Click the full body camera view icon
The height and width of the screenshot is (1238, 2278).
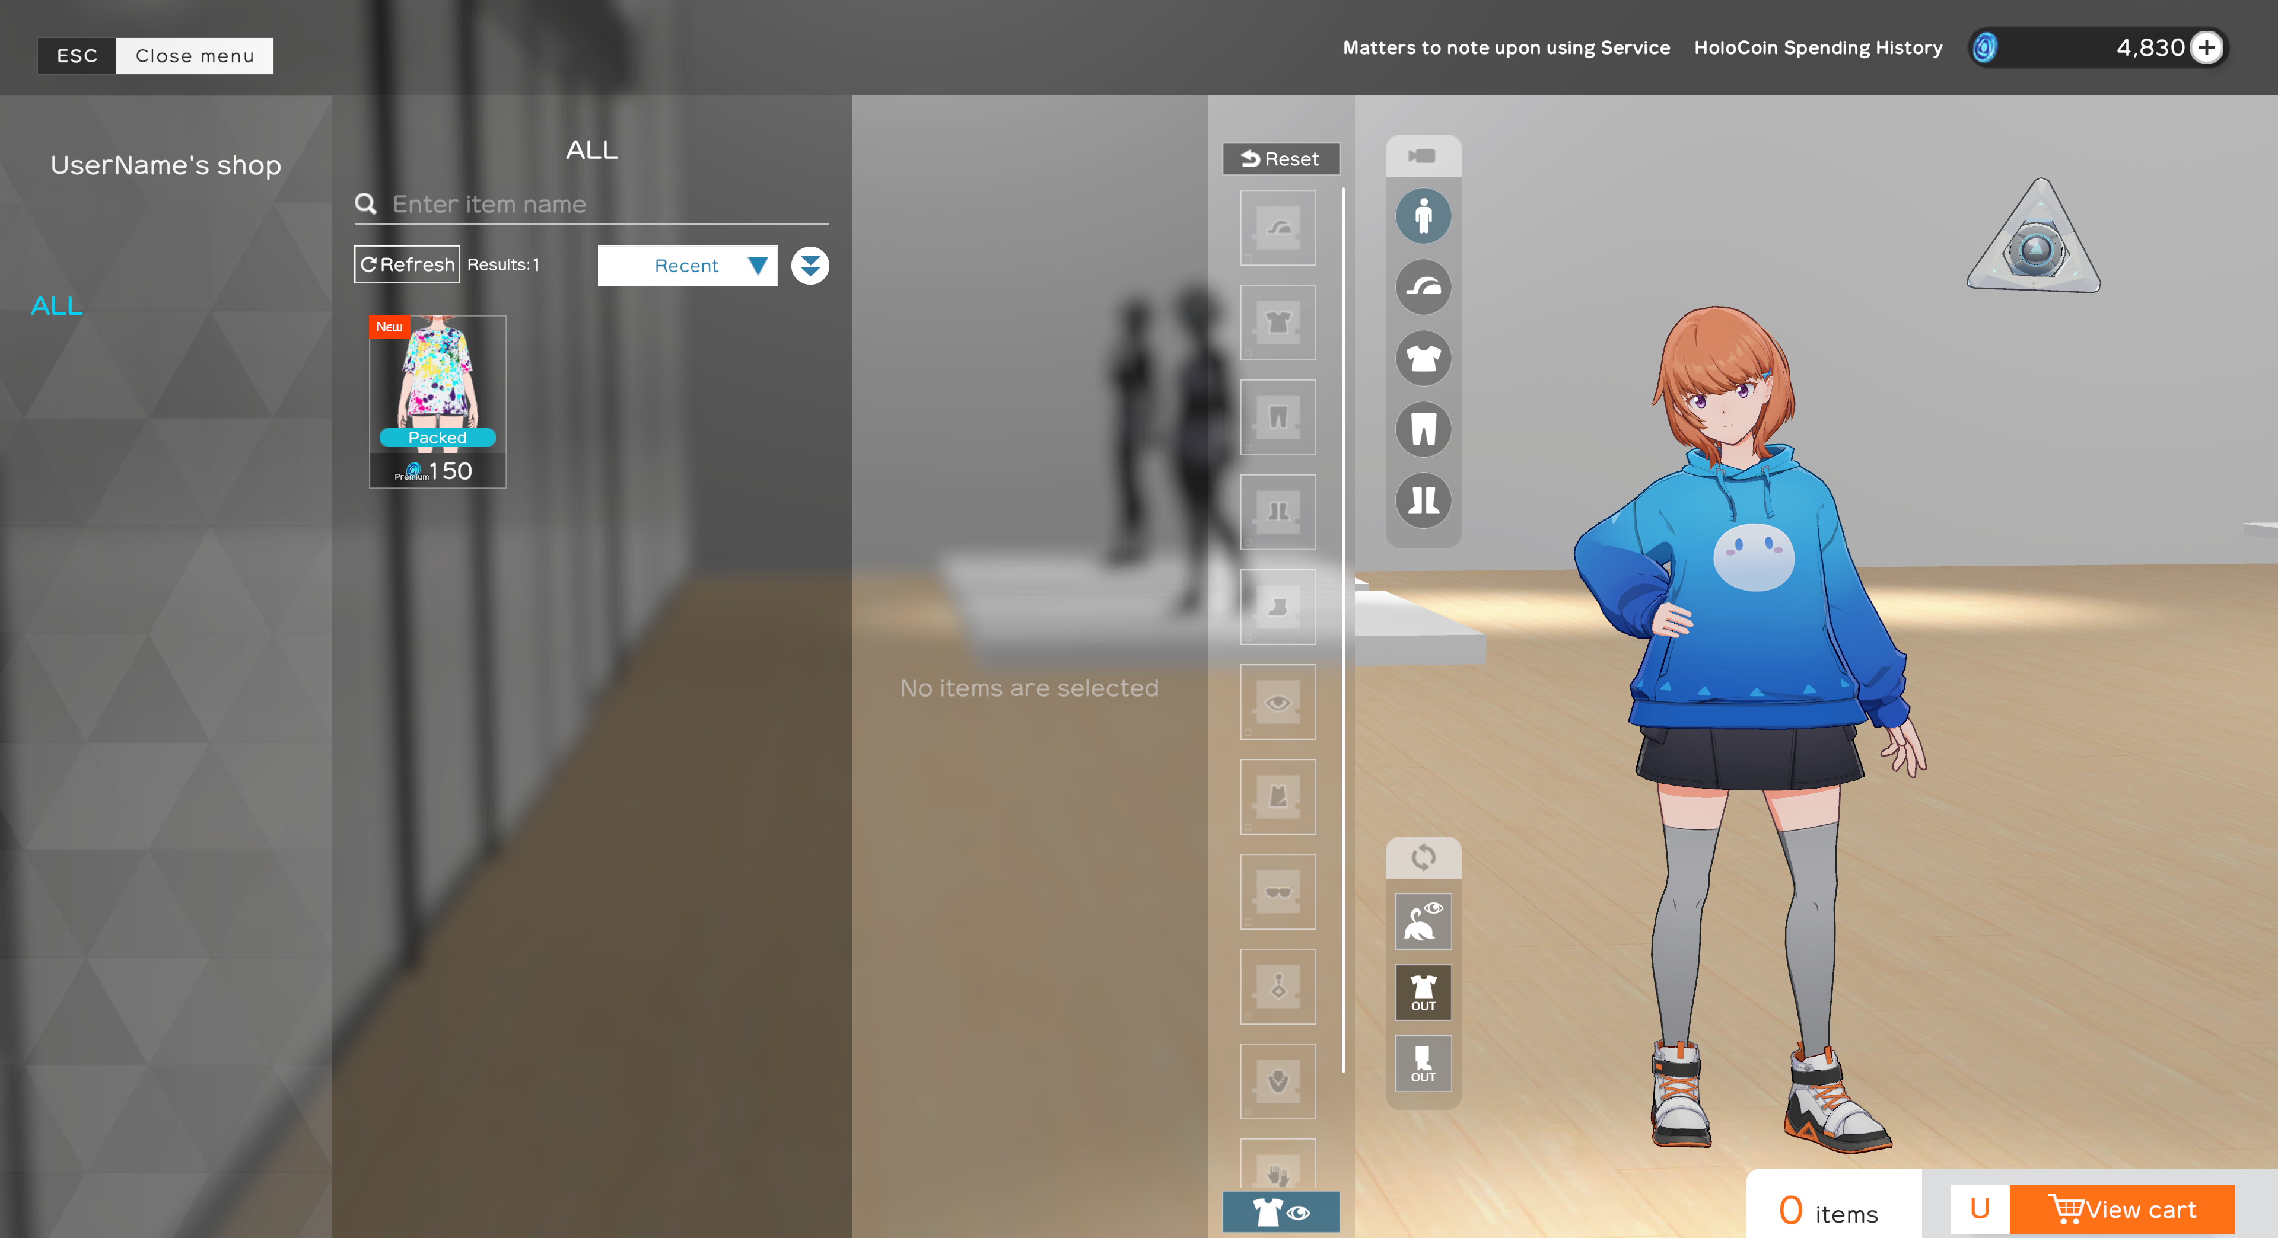pyautogui.click(x=1423, y=216)
